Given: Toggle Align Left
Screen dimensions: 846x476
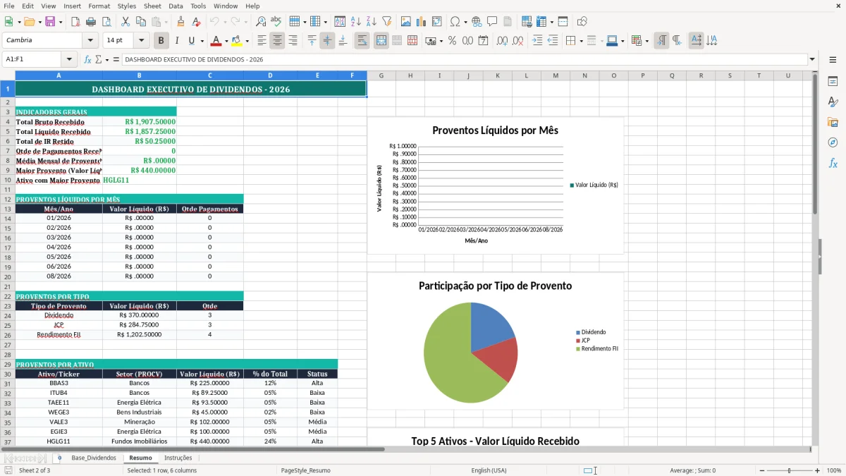Looking at the screenshot, I should [x=262, y=41].
